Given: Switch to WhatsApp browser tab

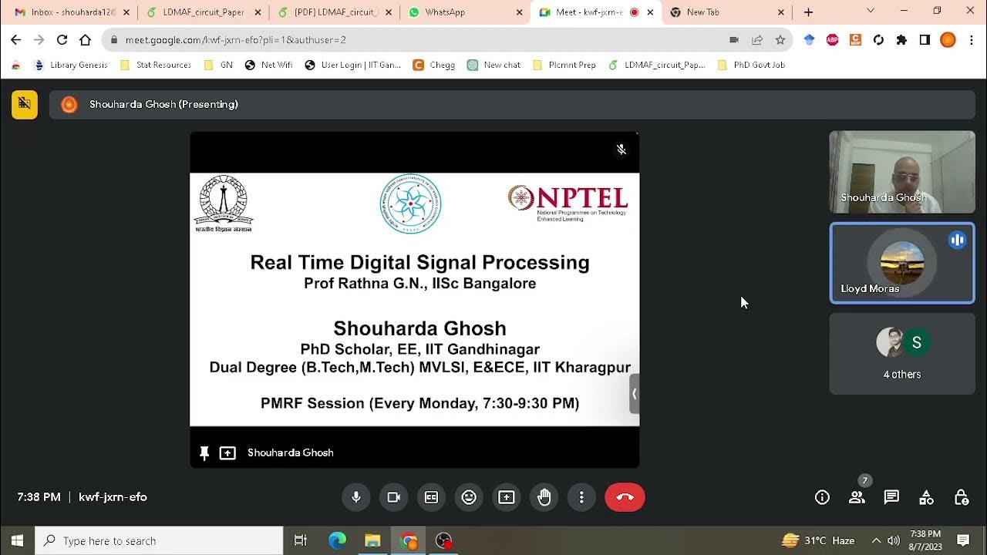Looking at the screenshot, I should [x=465, y=12].
